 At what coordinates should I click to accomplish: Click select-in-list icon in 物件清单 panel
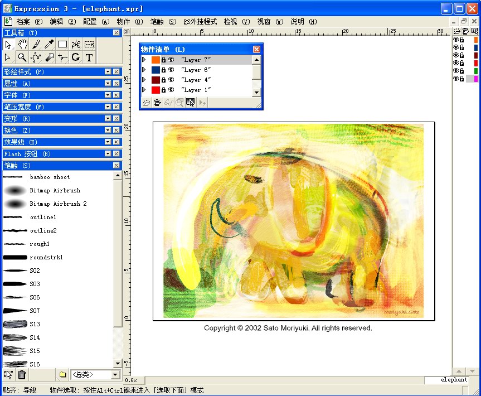tap(190, 103)
